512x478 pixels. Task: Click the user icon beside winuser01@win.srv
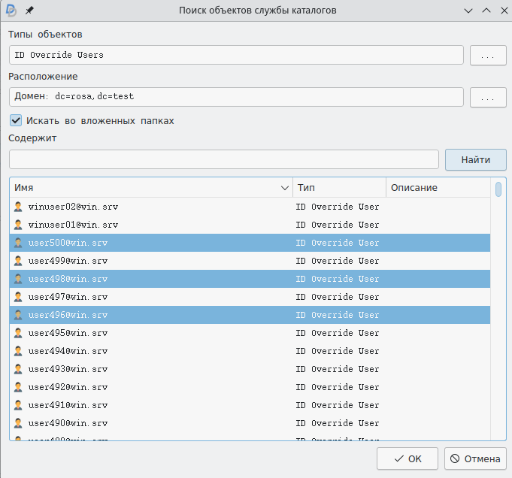tap(19, 225)
